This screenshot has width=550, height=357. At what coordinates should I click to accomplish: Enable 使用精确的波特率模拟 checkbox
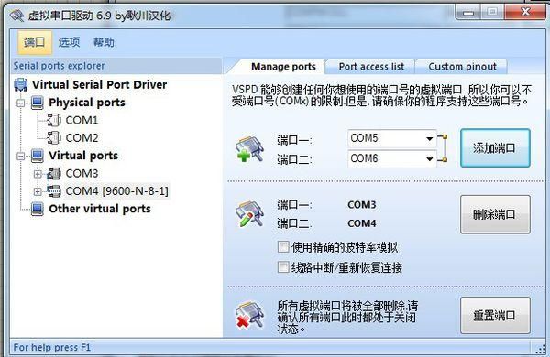pos(283,246)
